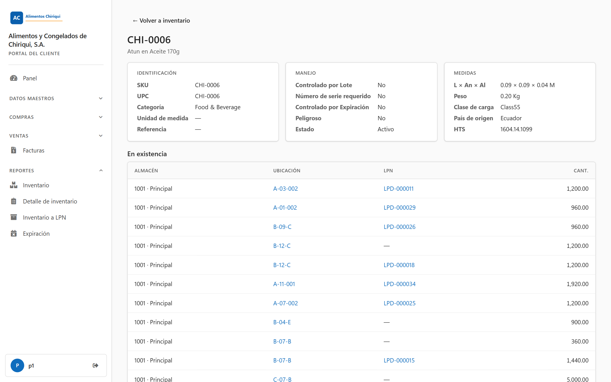
Task: Expand the Ventas section chevron
Action: (x=101, y=136)
